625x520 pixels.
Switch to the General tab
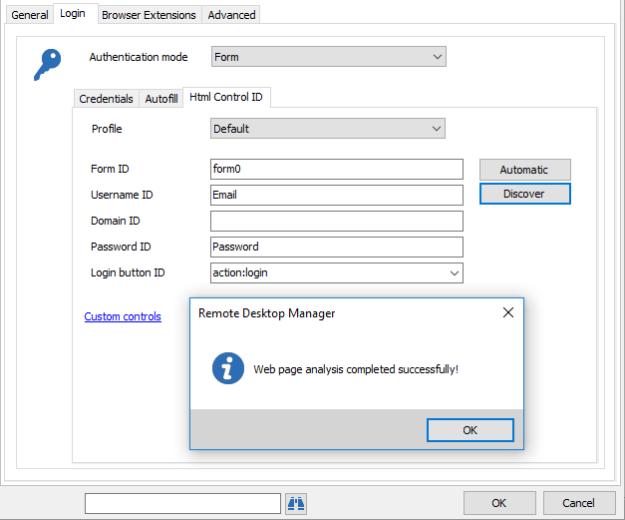[30, 15]
